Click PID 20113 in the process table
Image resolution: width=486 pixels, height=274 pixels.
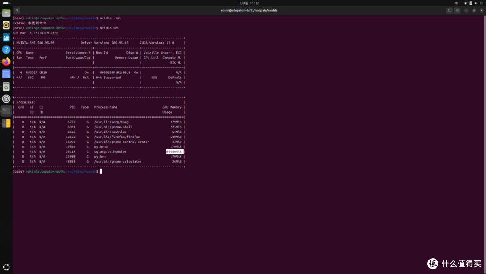coord(70,152)
